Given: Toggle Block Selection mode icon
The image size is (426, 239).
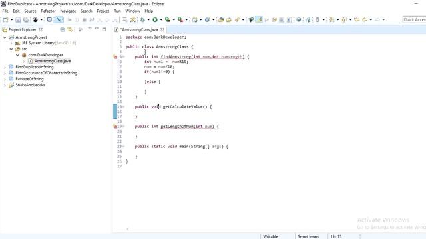Looking at the screenshot, I should 282,19.
